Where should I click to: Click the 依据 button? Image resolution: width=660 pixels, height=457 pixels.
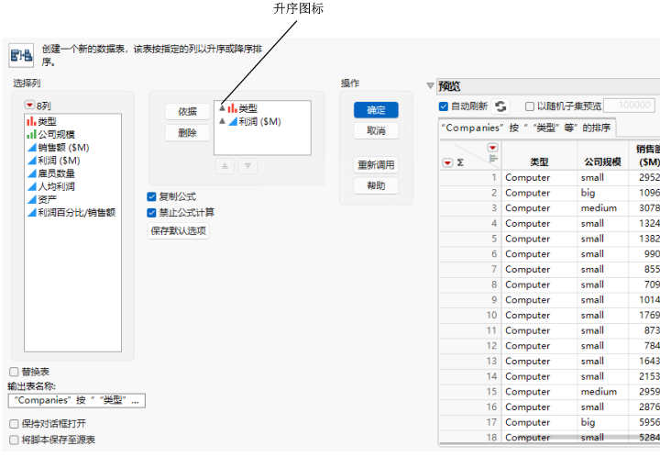coord(187,111)
